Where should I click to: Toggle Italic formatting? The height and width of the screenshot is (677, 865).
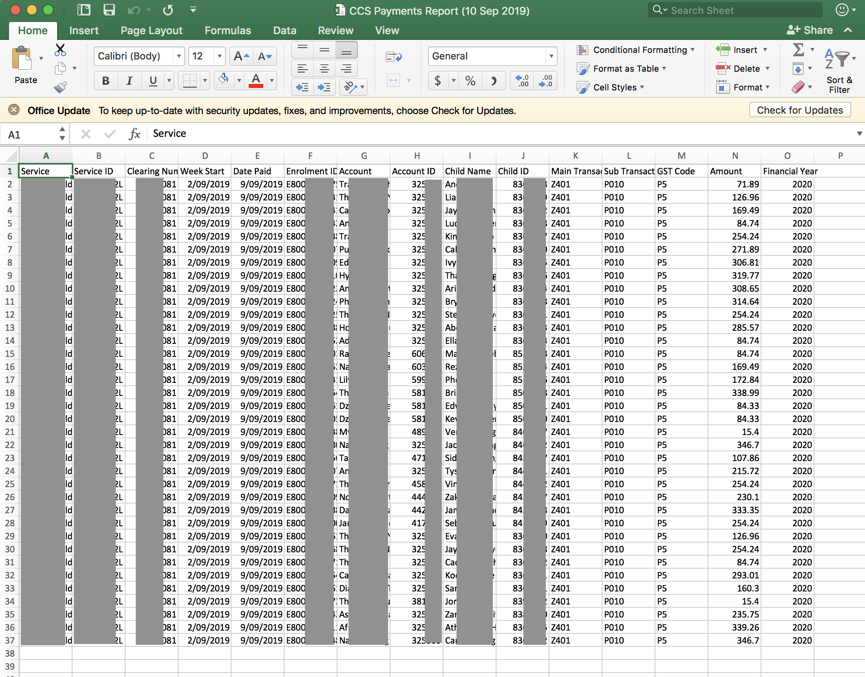(129, 81)
